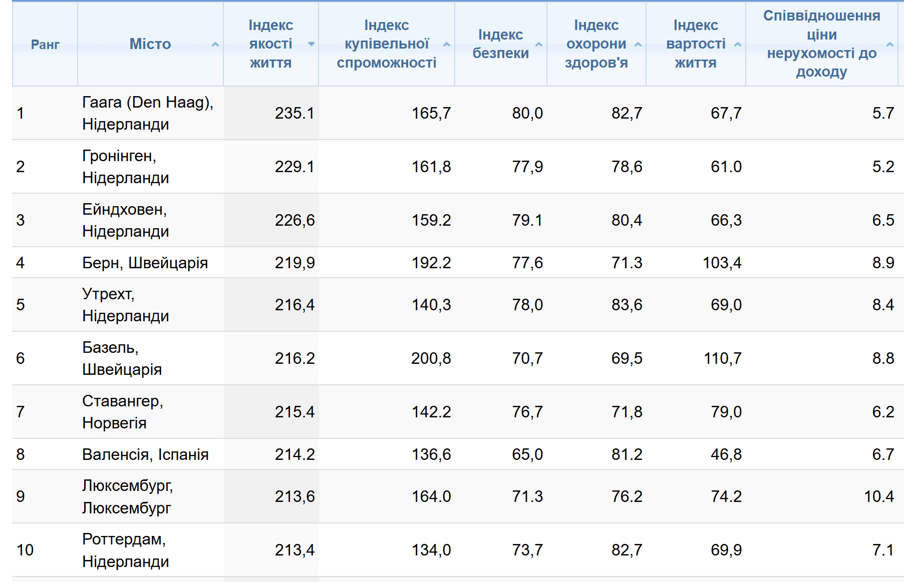Click Валенсія, Іспанія city name
The image size is (904, 582).
point(145,454)
